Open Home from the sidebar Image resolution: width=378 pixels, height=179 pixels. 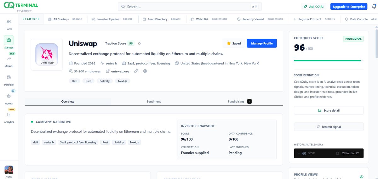(x=9, y=24)
